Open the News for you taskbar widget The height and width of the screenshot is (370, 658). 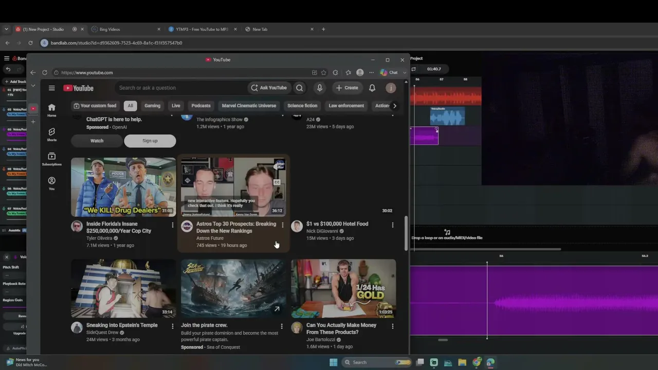point(26,362)
